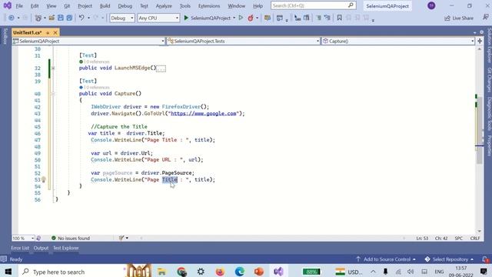
Task: Click the Live Share button
Action: (459, 18)
